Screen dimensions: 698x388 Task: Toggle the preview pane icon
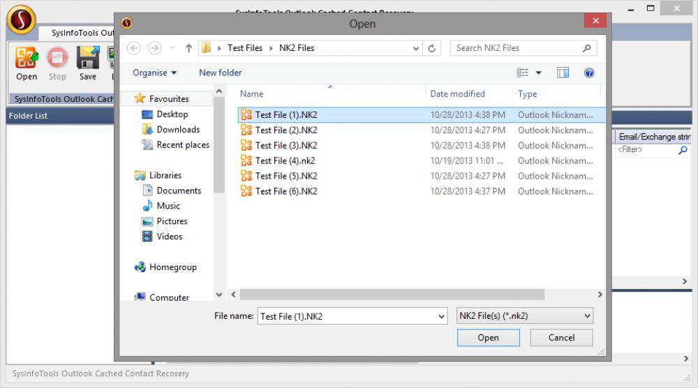coord(563,73)
